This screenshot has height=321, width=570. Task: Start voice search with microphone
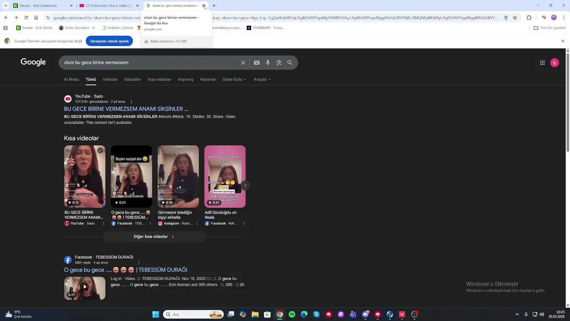pyautogui.click(x=268, y=63)
